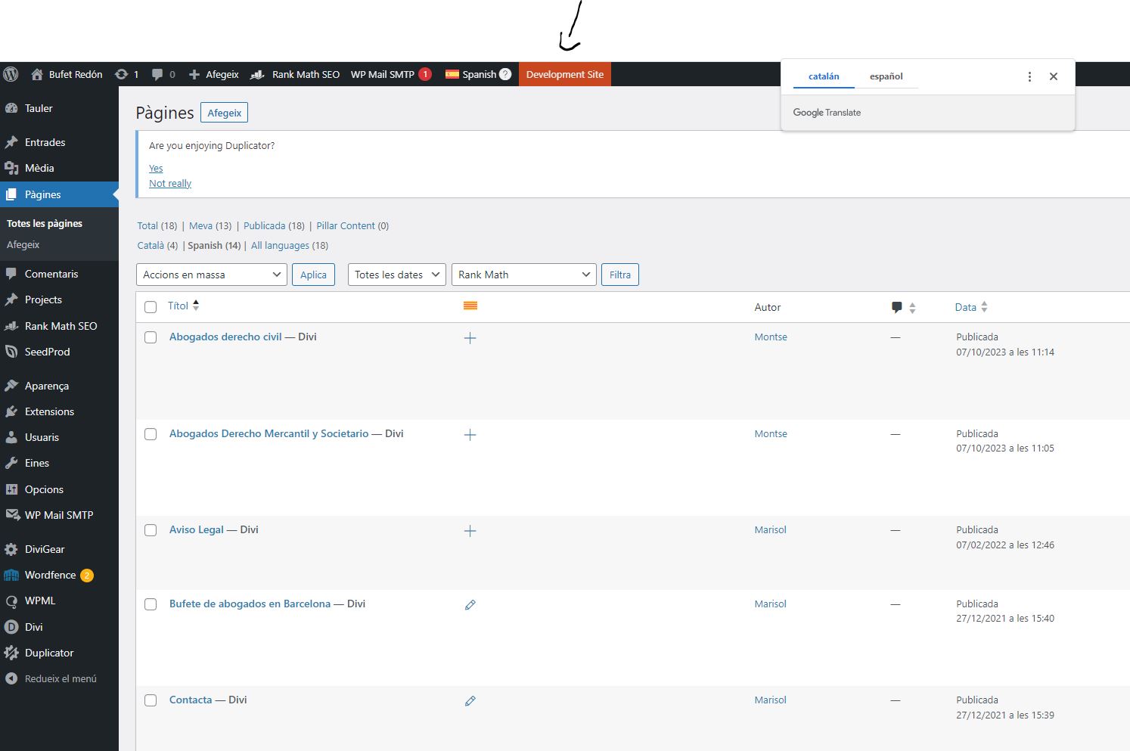Open the comments bubble icon in admin bar
Viewport: 1130px width, 751px height.
coord(157,74)
